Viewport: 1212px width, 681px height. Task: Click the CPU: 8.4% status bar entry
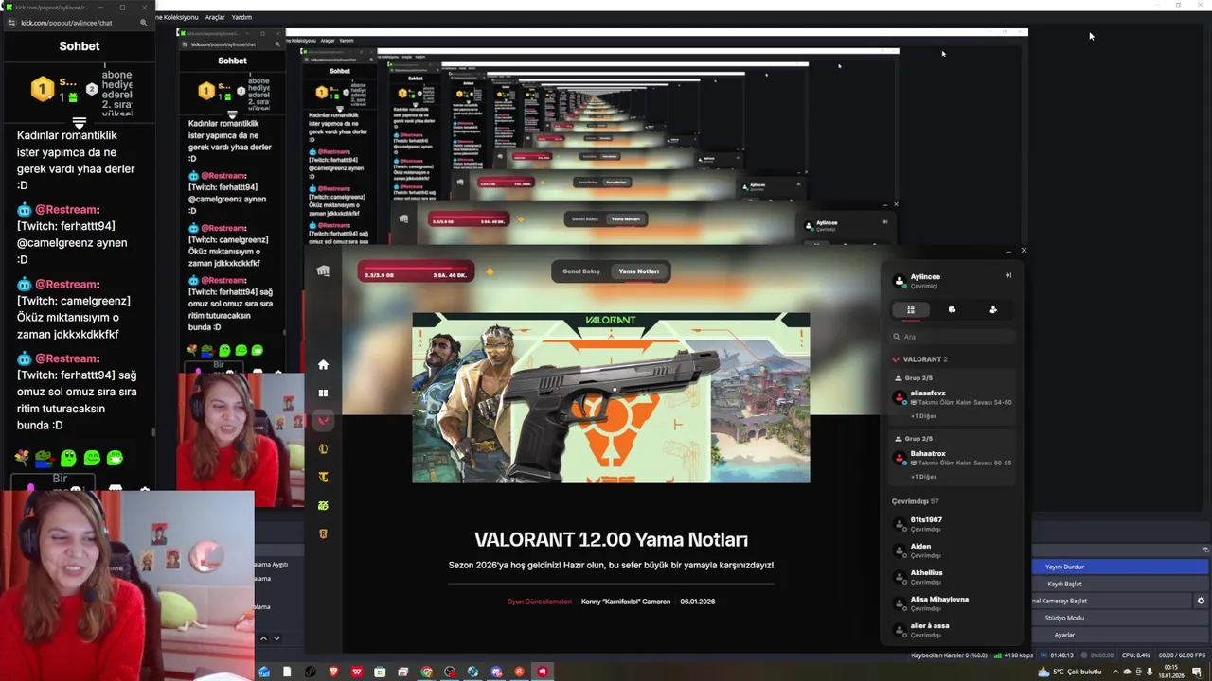(1136, 655)
